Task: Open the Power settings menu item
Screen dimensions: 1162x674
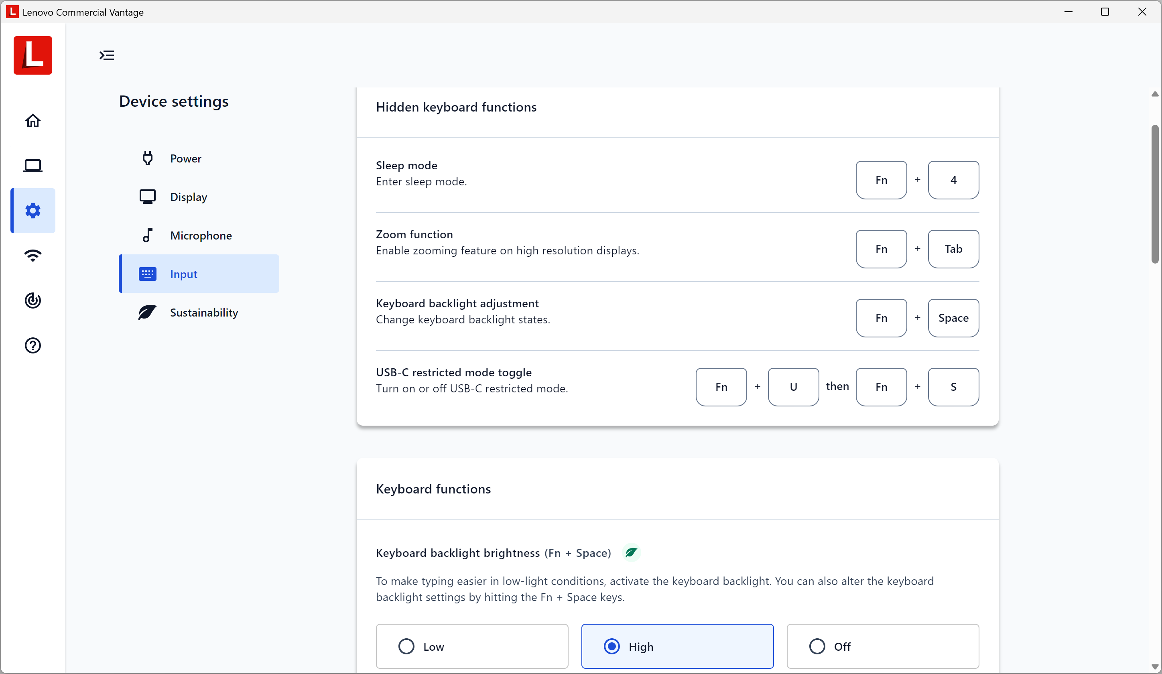Action: coord(185,158)
